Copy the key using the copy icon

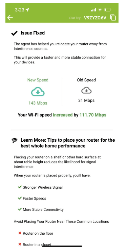(x=113, y=18)
